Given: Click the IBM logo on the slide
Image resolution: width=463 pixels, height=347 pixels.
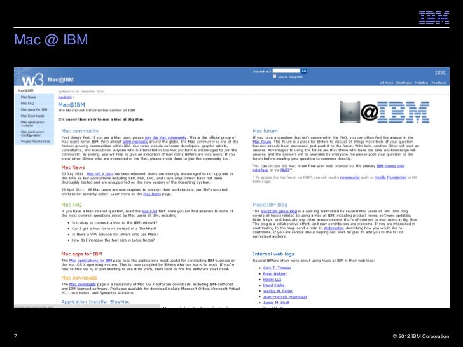Looking at the screenshot, I should click(x=434, y=17).
